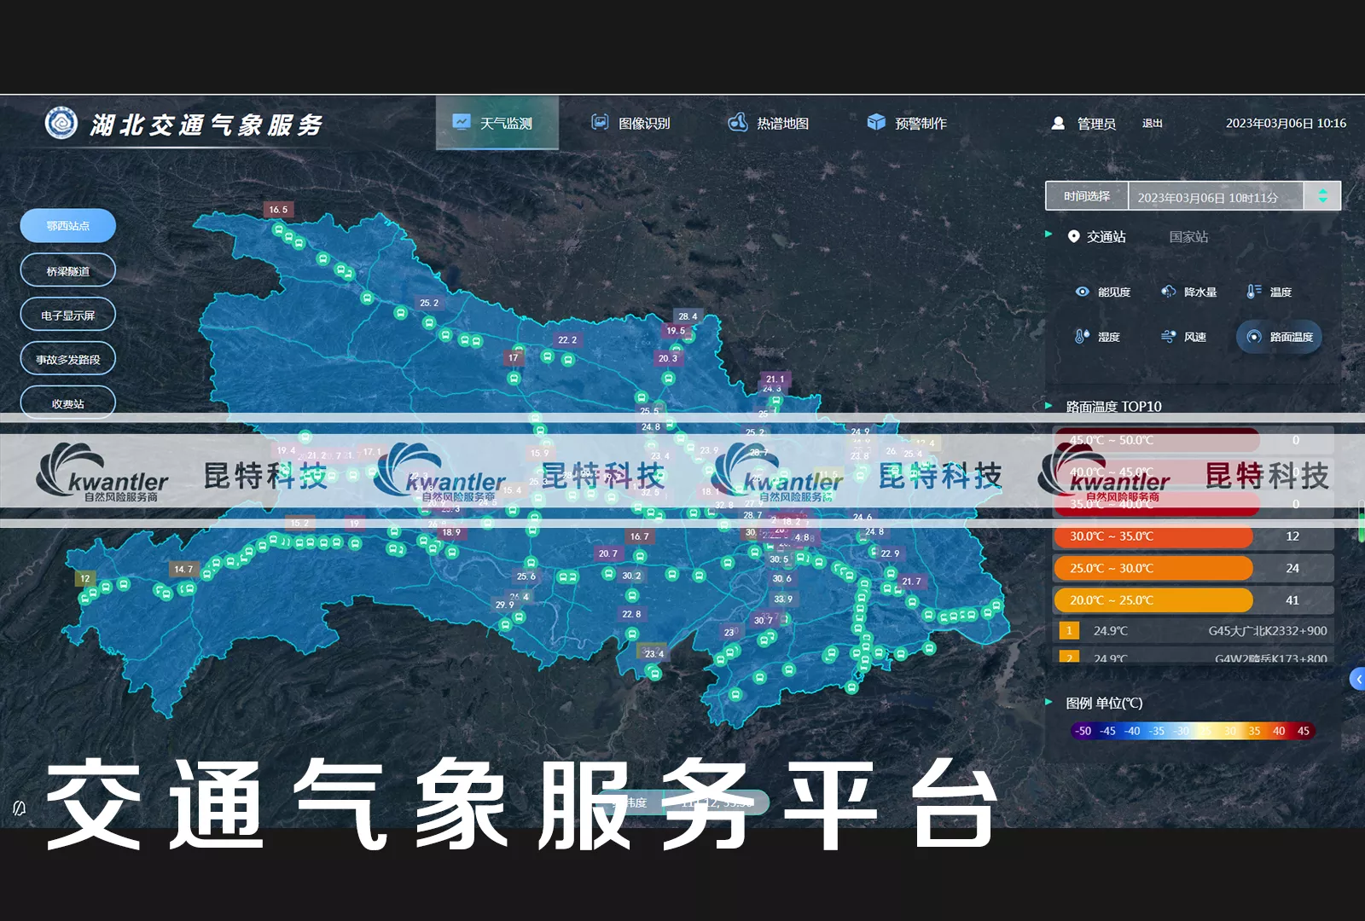Click the 20.0℃ ~ 25.0℃ range bar
1365x921 pixels.
(x=1153, y=600)
